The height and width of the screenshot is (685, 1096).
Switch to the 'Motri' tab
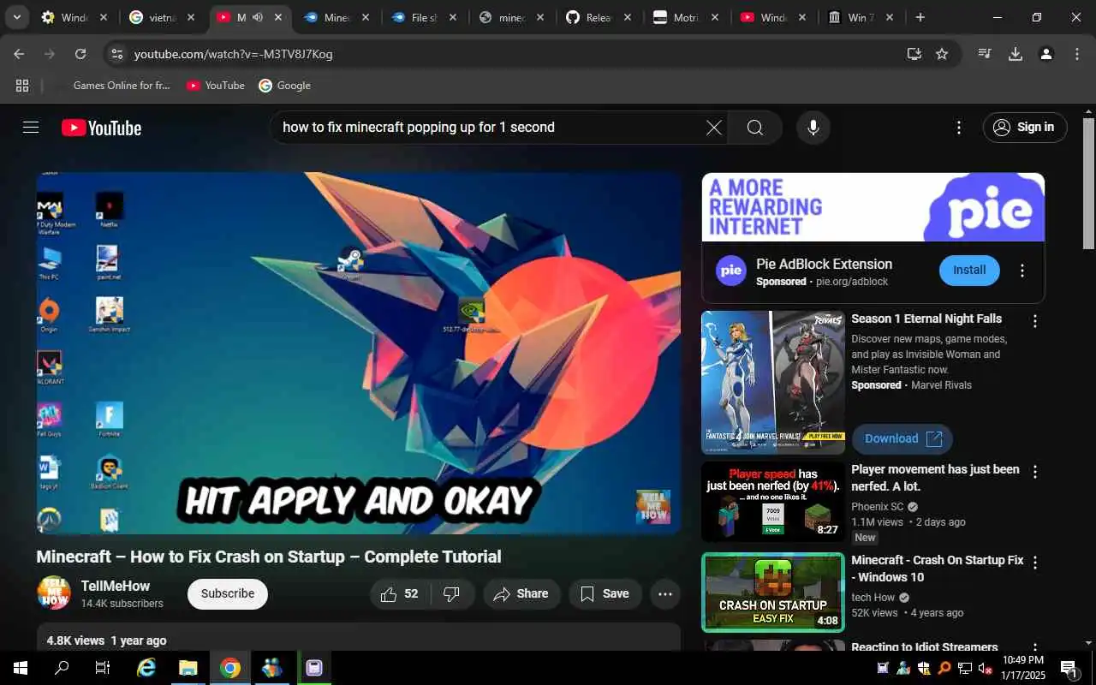686,17
